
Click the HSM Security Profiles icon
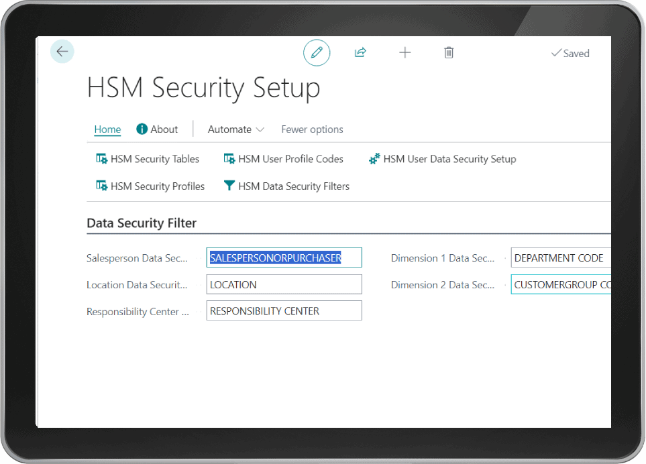(102, 186)
